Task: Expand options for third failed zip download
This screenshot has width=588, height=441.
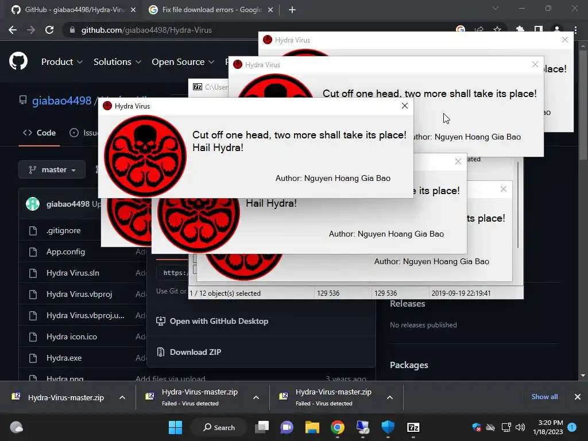Action: (390, 397)
